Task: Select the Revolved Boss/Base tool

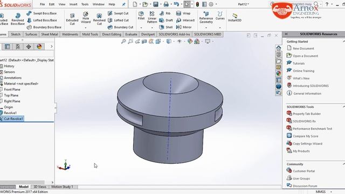Action: pos(18,19)
